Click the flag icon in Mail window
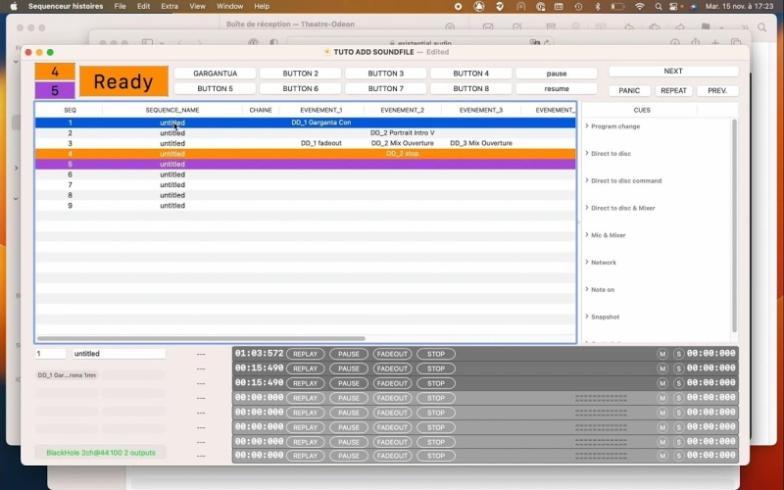 point(706,27)
